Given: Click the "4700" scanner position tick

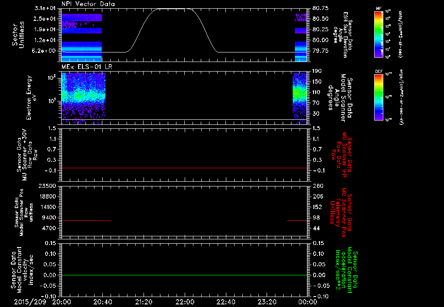Looking at the screenshot, I should [x=49, y=228].
